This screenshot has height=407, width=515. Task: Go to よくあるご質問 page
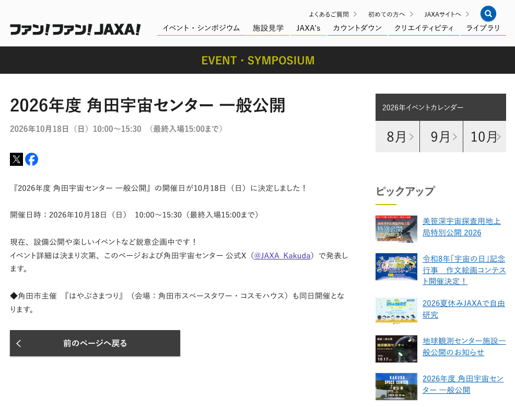click(332, 15)
